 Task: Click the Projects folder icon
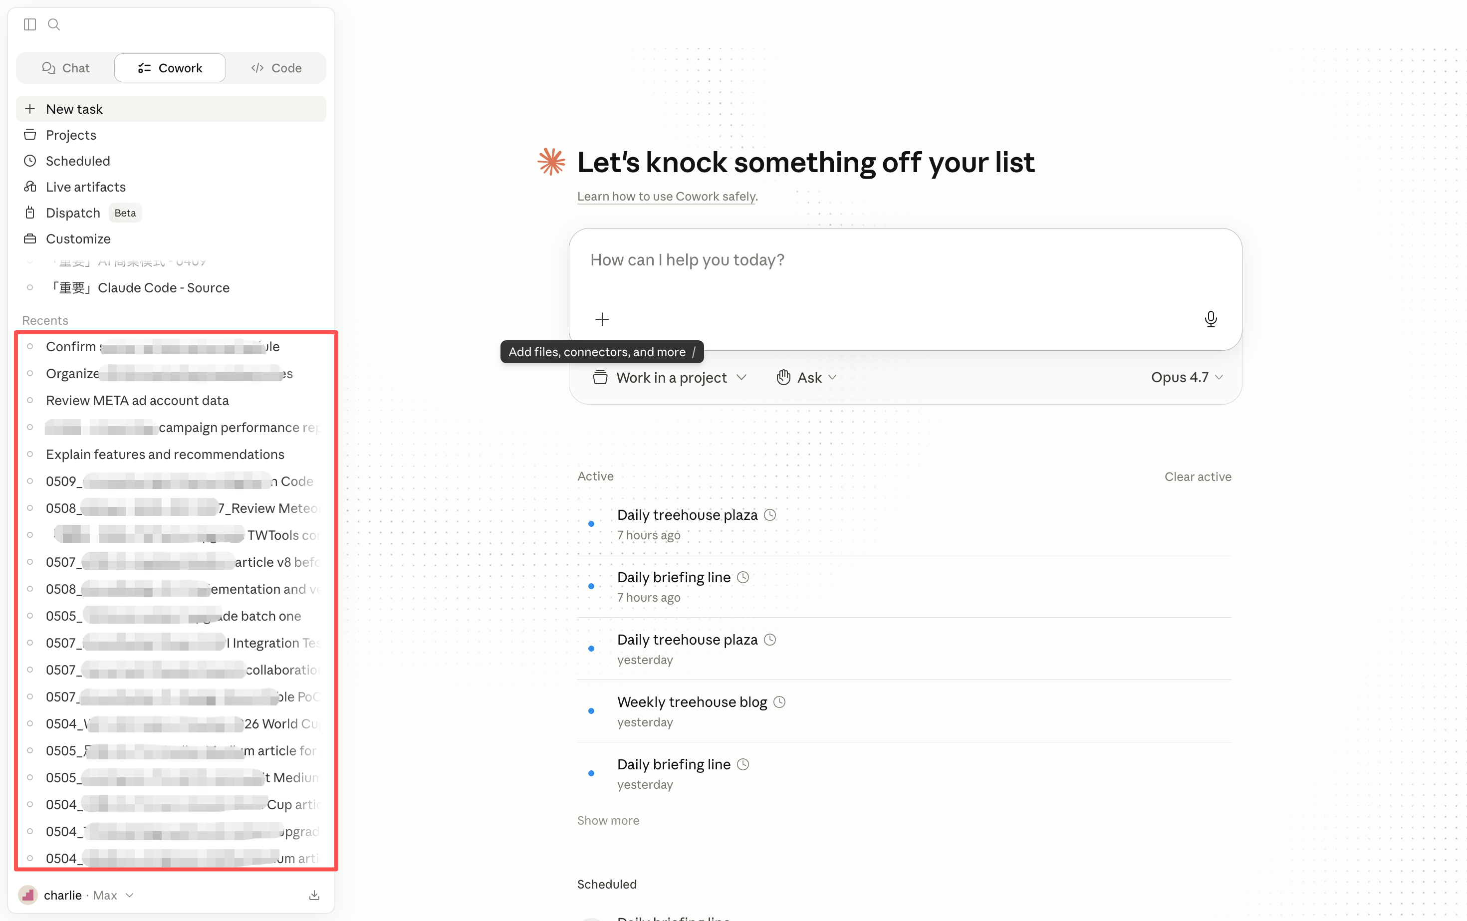point(30,135)
